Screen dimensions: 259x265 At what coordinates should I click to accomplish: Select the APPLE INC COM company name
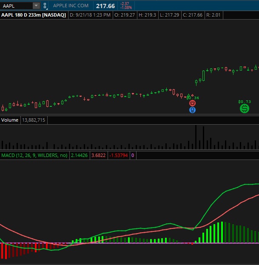(x=71, y=6)
